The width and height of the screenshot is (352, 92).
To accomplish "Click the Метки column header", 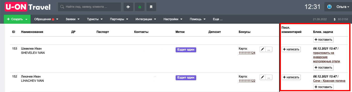I will coord(180,32).
